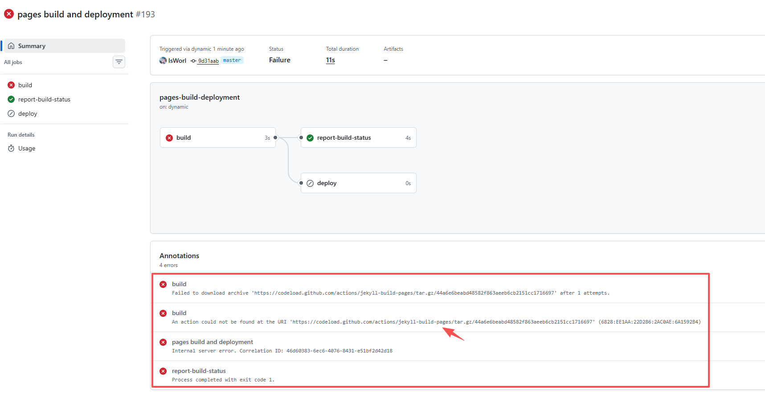Image resolution: width=765 pixels, height=393 pixels.
Task: Click the 'on: dynamic' trigger text
Action: (174, 107)
